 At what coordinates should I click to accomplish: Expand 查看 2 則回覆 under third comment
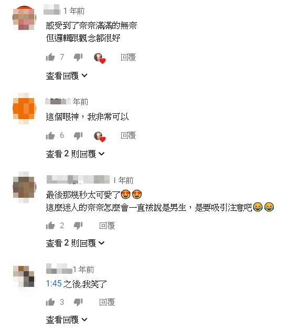coord(75,243)
